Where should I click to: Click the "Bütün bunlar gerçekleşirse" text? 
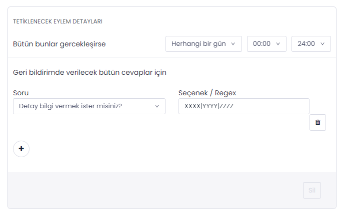point(59,44)
